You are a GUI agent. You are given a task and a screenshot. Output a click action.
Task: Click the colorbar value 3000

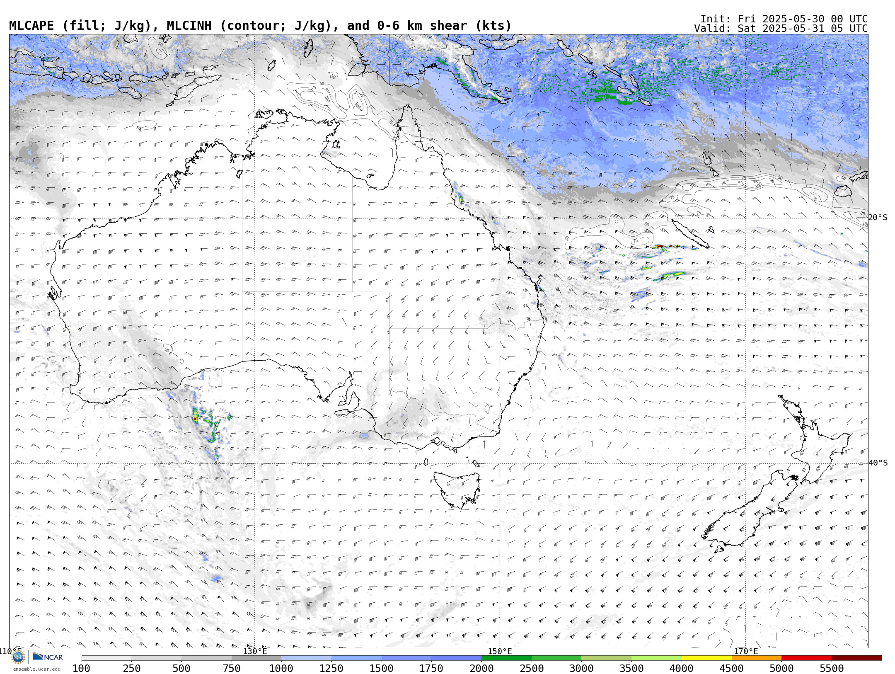[x=581, y=668]
